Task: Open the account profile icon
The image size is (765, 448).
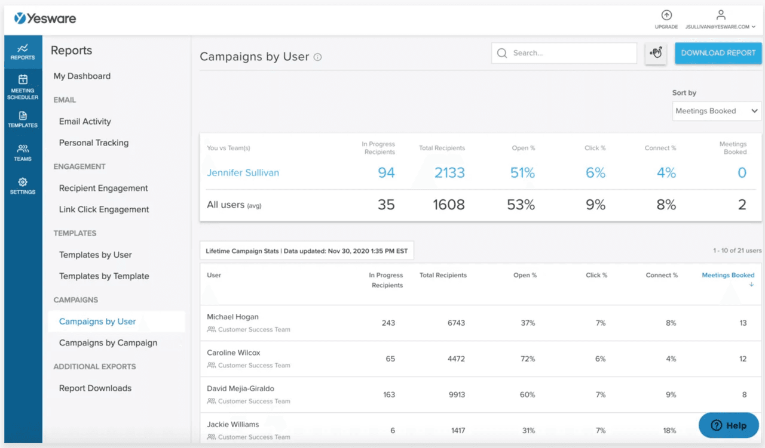Action: tap(720, 15)
